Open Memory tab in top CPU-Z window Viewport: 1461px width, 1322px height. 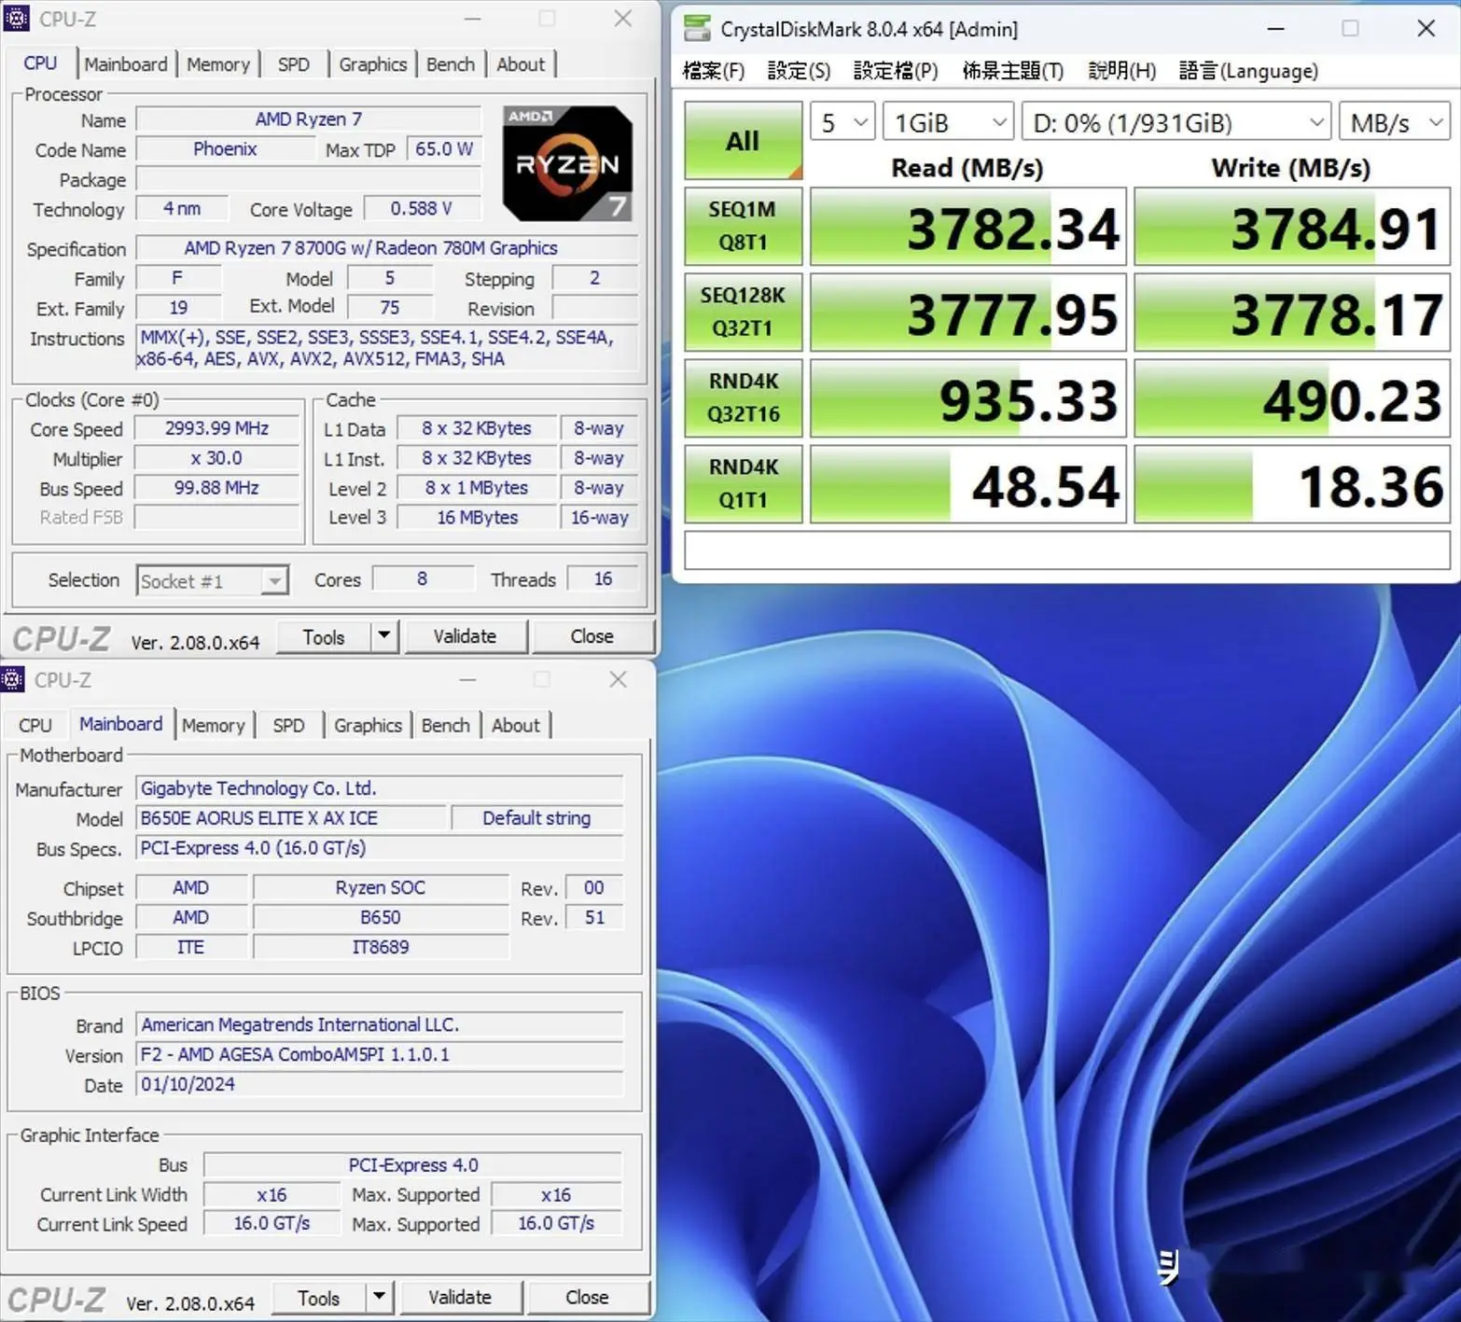218,64
